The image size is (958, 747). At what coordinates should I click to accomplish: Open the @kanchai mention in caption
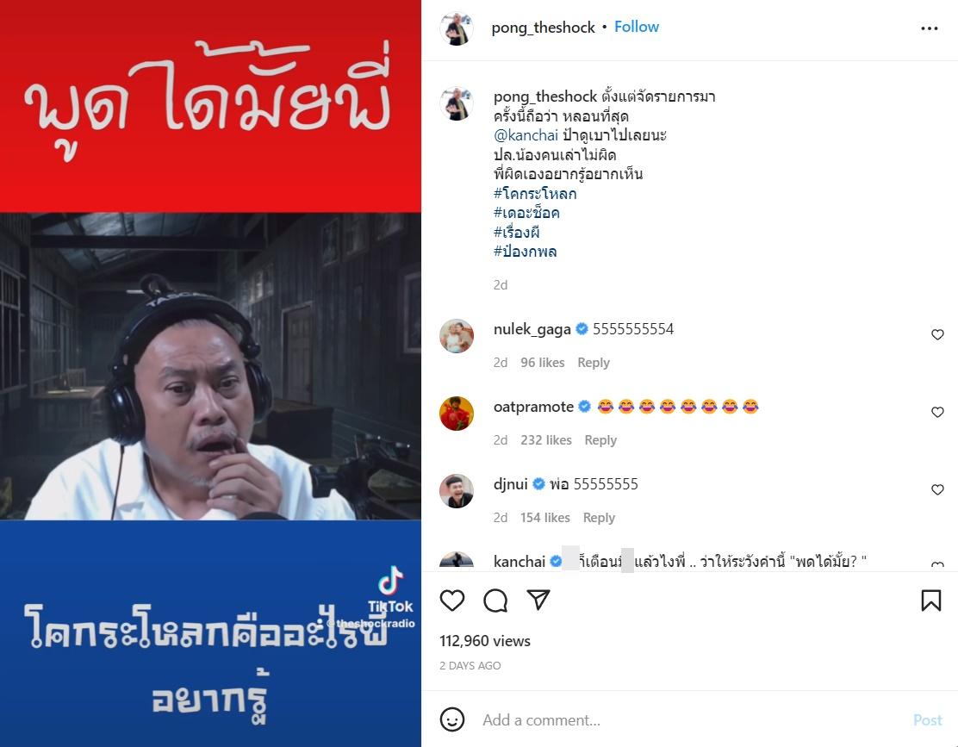click(x=526, y=135)
